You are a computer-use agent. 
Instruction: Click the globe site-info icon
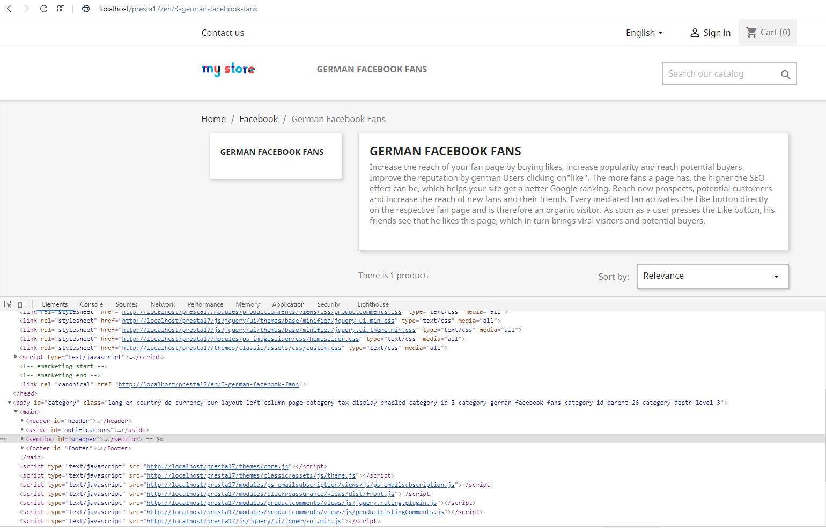(x=86, y=9)
